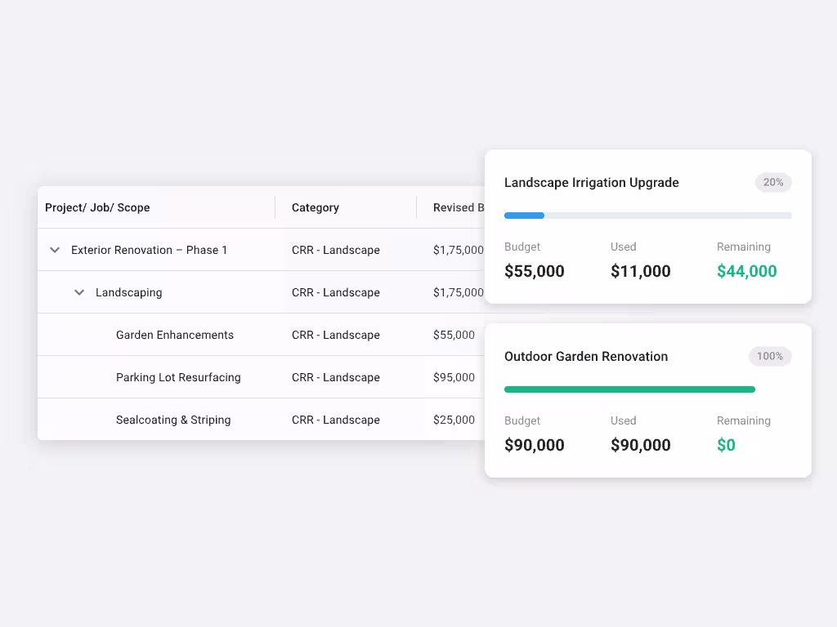The image size is (837, 627).
Task: Open the Outdoor Garden Renovation card
Action: (647, 400)
